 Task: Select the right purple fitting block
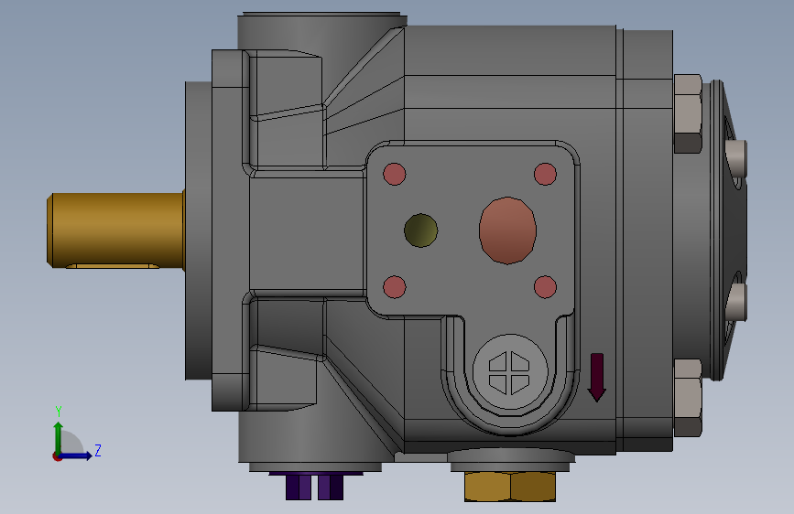(x=331, y=487)
